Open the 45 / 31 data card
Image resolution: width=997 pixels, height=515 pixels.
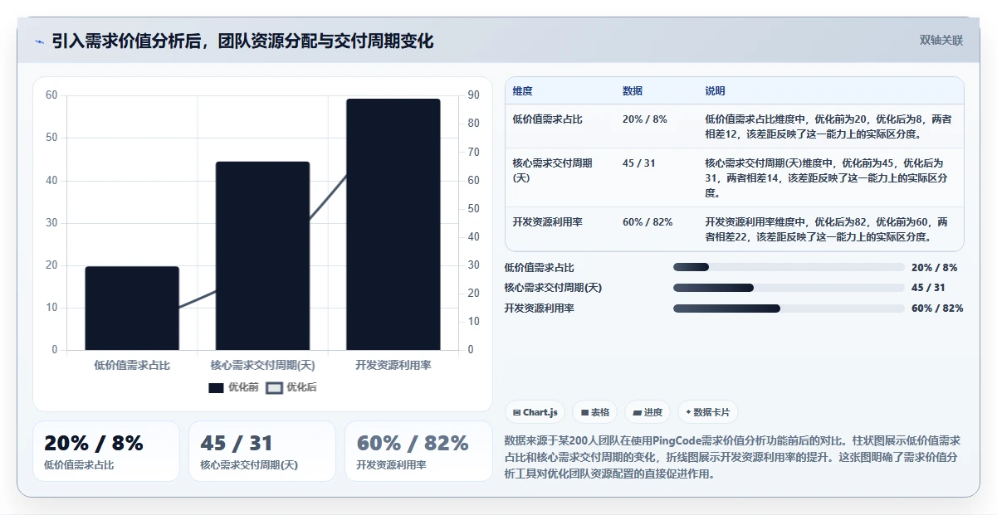point(262,451)
